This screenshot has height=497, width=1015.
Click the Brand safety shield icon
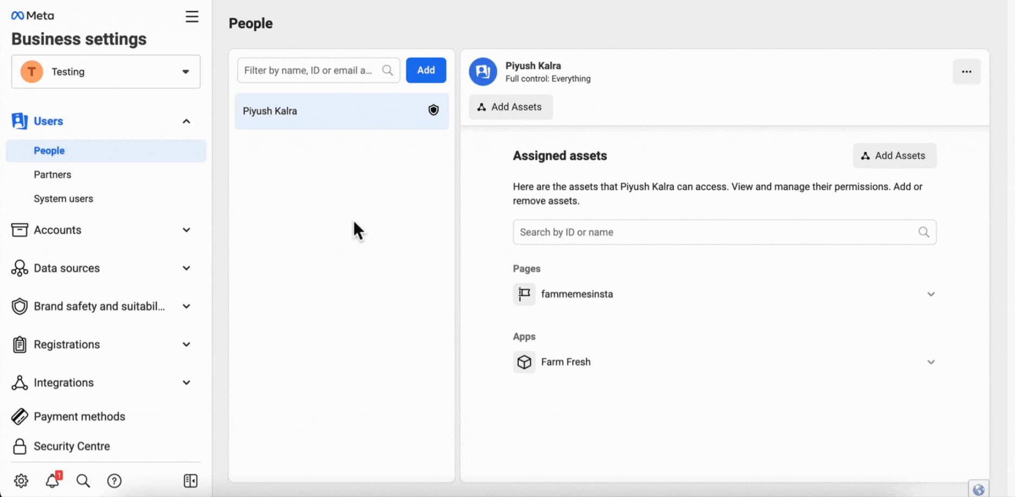point(20,306)
